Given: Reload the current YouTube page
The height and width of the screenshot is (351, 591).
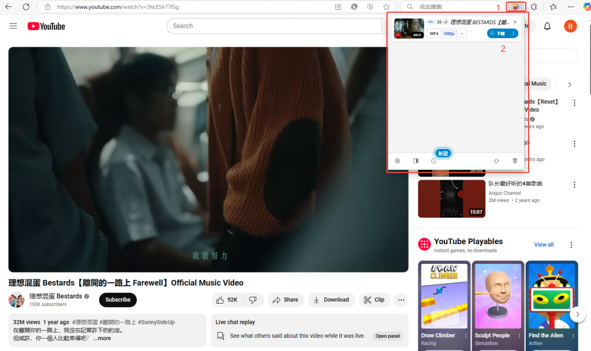Looking at the screenshot, I should (x=26, y=6).
